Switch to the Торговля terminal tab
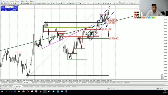This screenshot has width=168, height=95. tap(5, 86)
